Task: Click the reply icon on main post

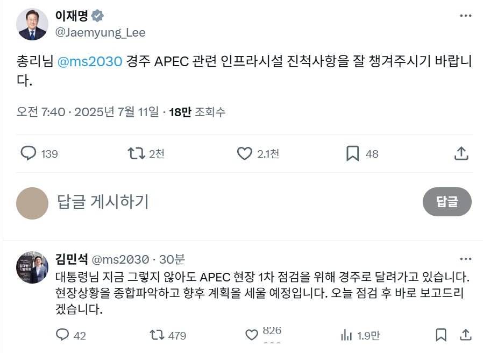Action: tap(28, 154)
